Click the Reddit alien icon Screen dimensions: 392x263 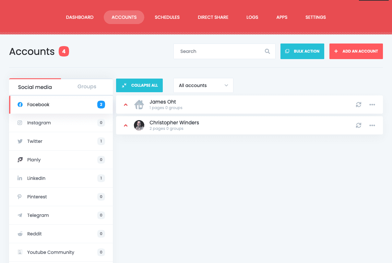[x=20, y=234]
